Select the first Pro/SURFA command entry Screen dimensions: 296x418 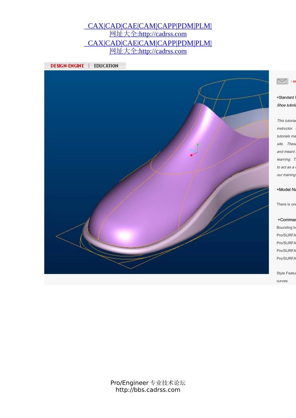286,235
